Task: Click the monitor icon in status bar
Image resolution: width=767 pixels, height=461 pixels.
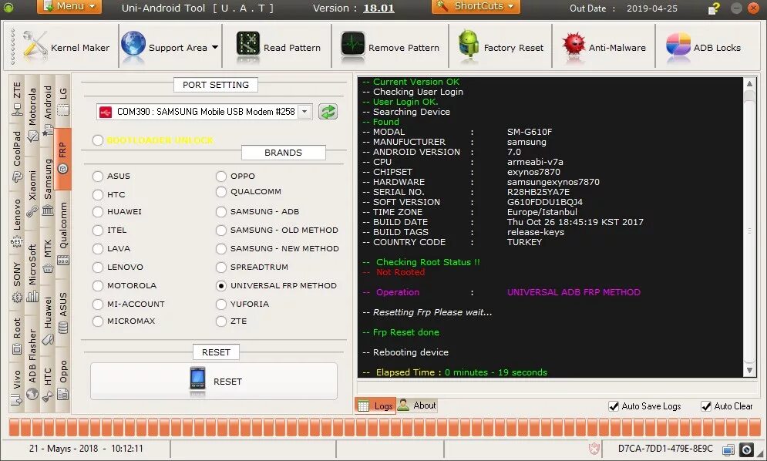Action: pyautogui.click(x=728, y=449)
